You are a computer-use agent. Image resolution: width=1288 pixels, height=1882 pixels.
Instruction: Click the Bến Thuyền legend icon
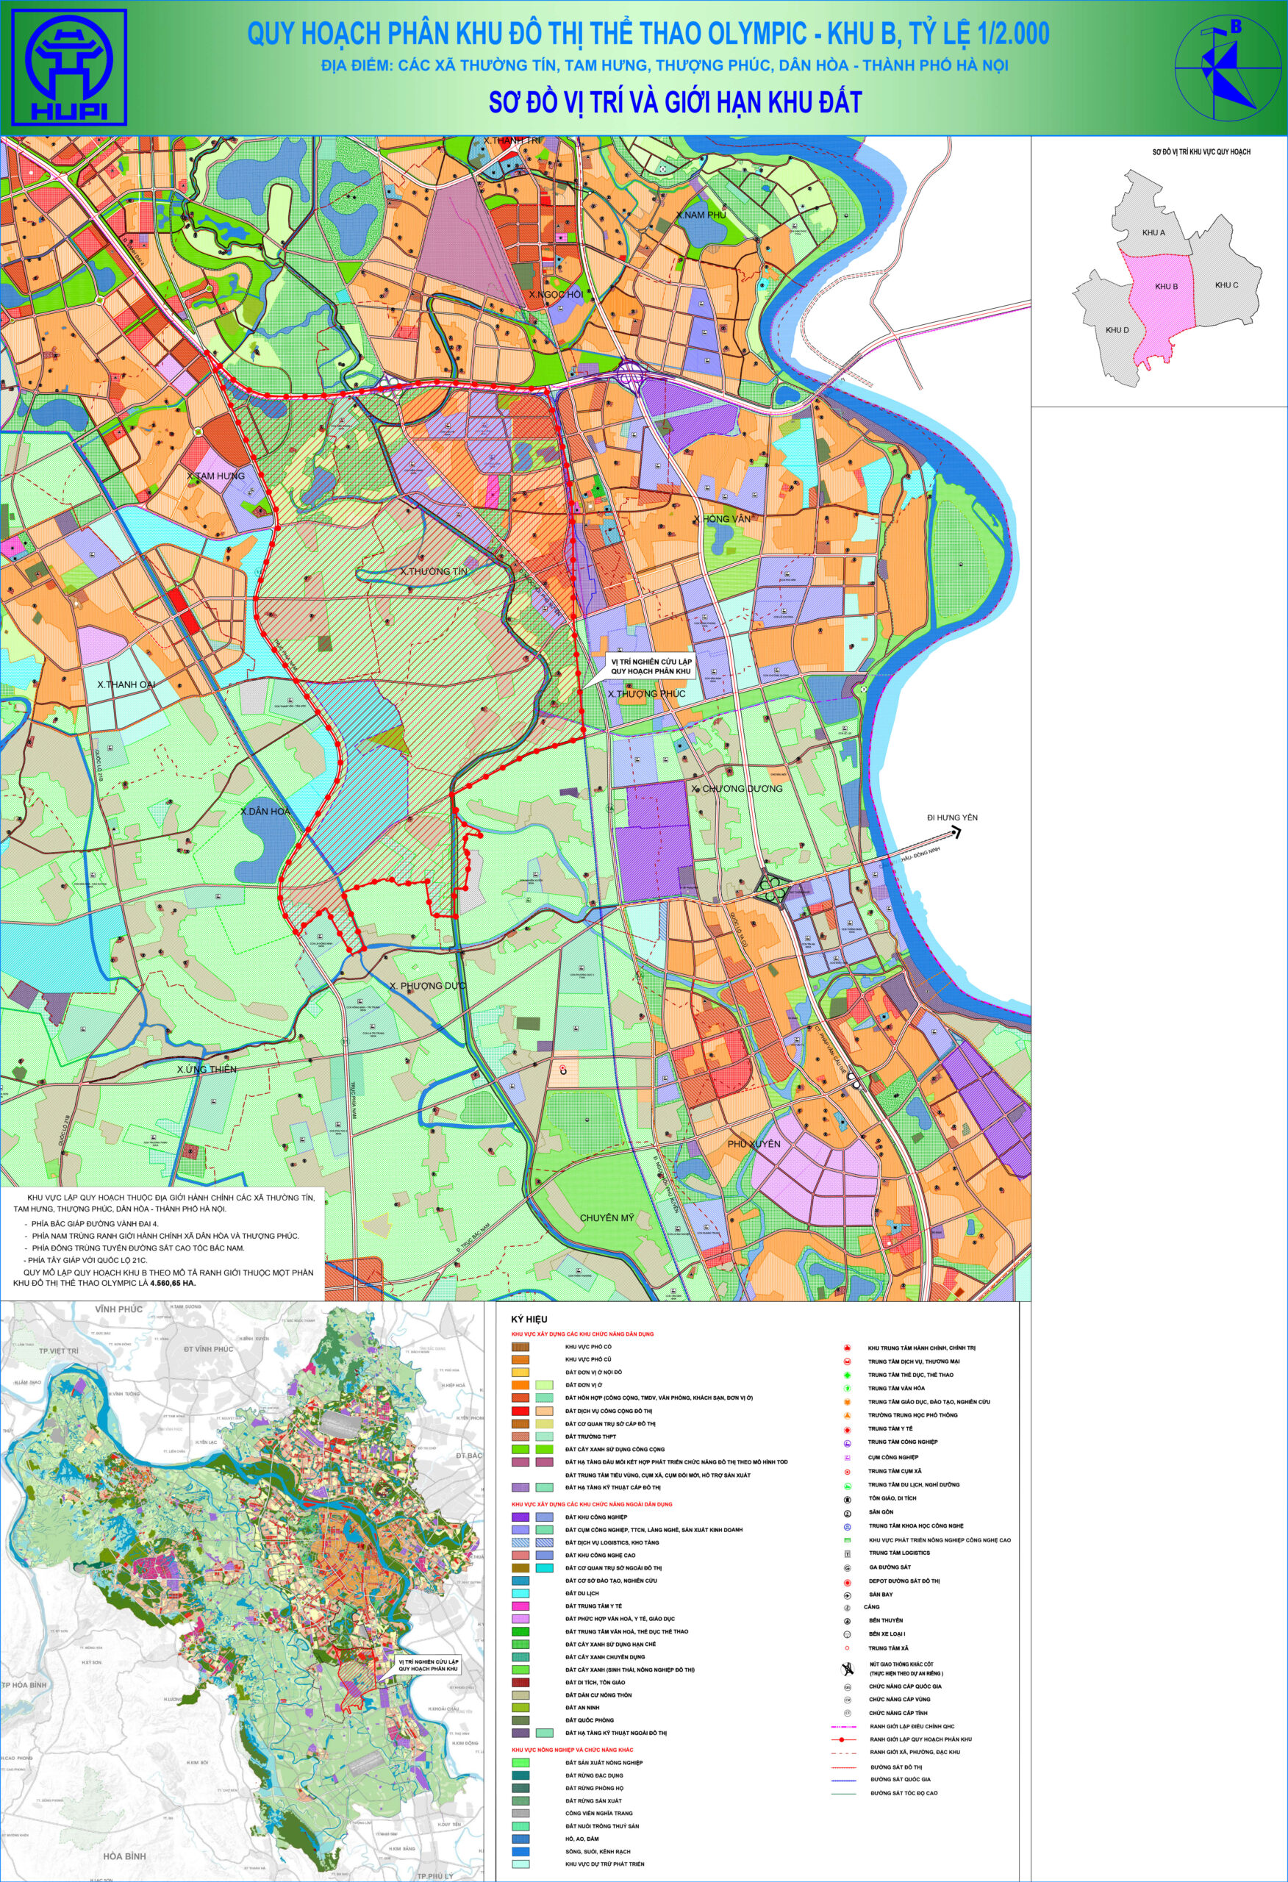point(848,1620)
